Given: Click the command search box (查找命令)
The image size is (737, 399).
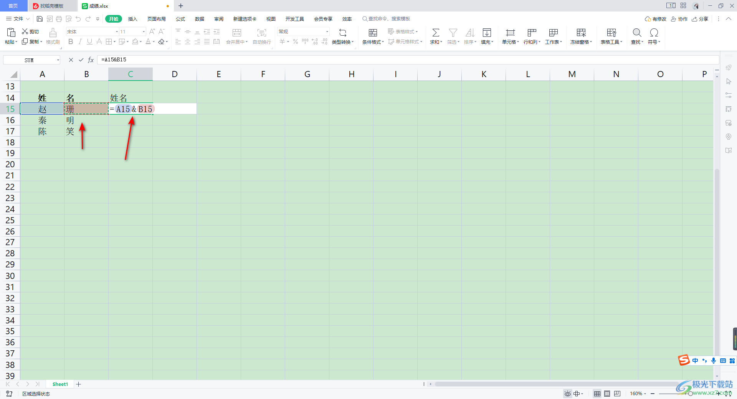Looking at the screenshot, I should tap(387, 19).
